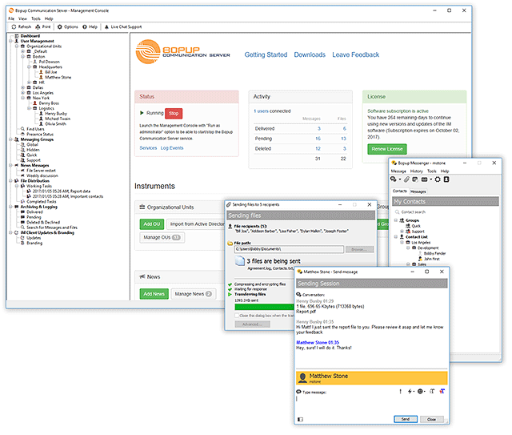Image resolution: width=512 pixels, height=435 pixels.
Task: Click the red Stop button
Action: click(174, 113)
